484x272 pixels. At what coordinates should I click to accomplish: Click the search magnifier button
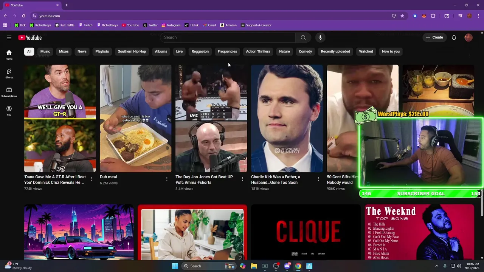(303, 37)
